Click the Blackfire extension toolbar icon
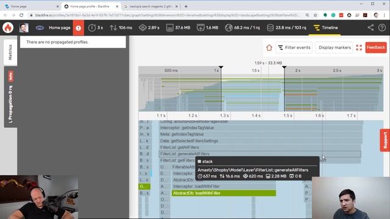390x219 pixels. (x=349, y=15)
